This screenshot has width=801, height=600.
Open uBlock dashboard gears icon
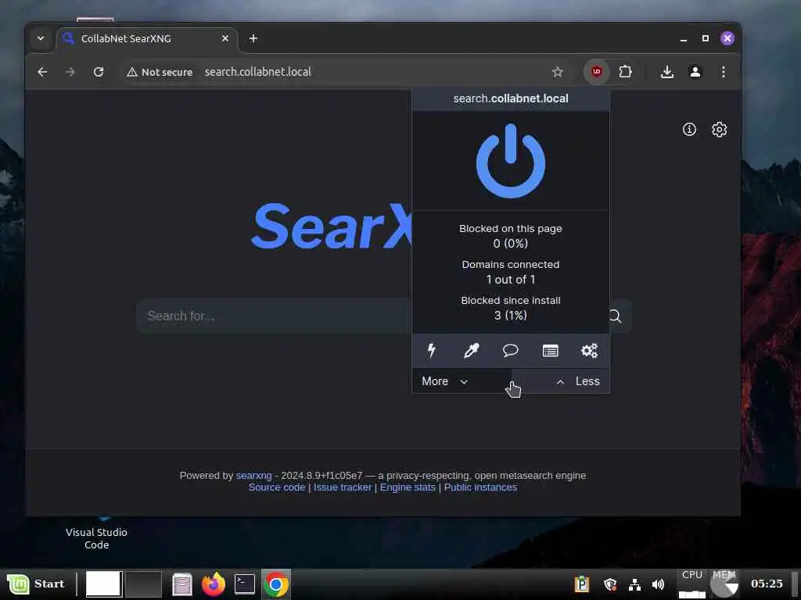[590, 351]
